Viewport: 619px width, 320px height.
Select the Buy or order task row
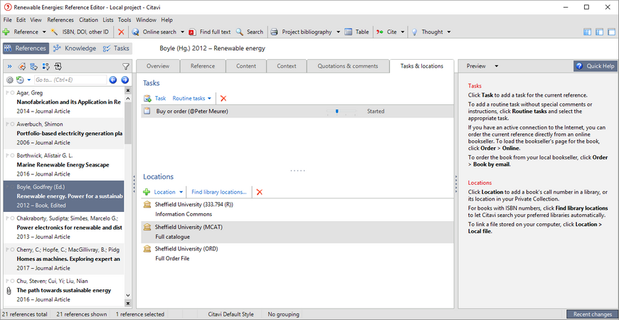[x=297, y=111]
